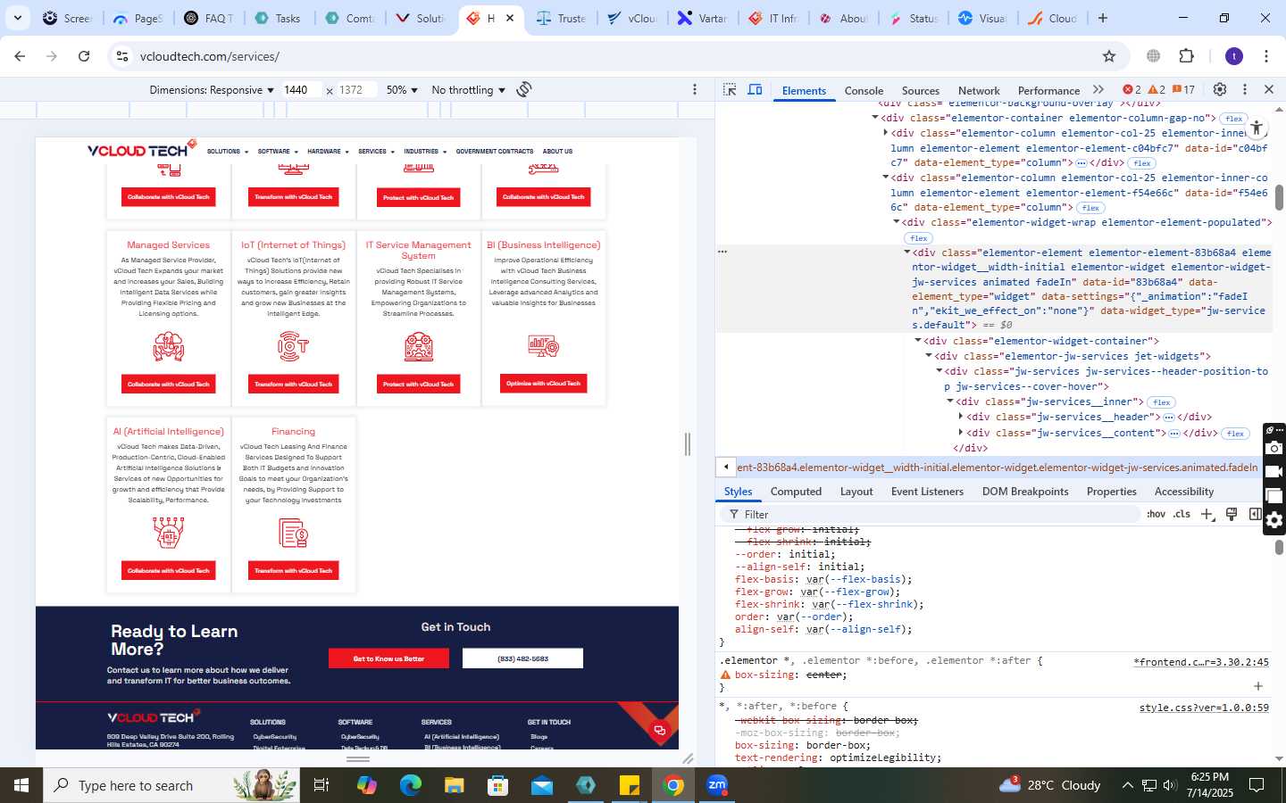Switch to the Sources tab
The width and height of the screenshot is (1286, 803).
(x=921, y=90)
